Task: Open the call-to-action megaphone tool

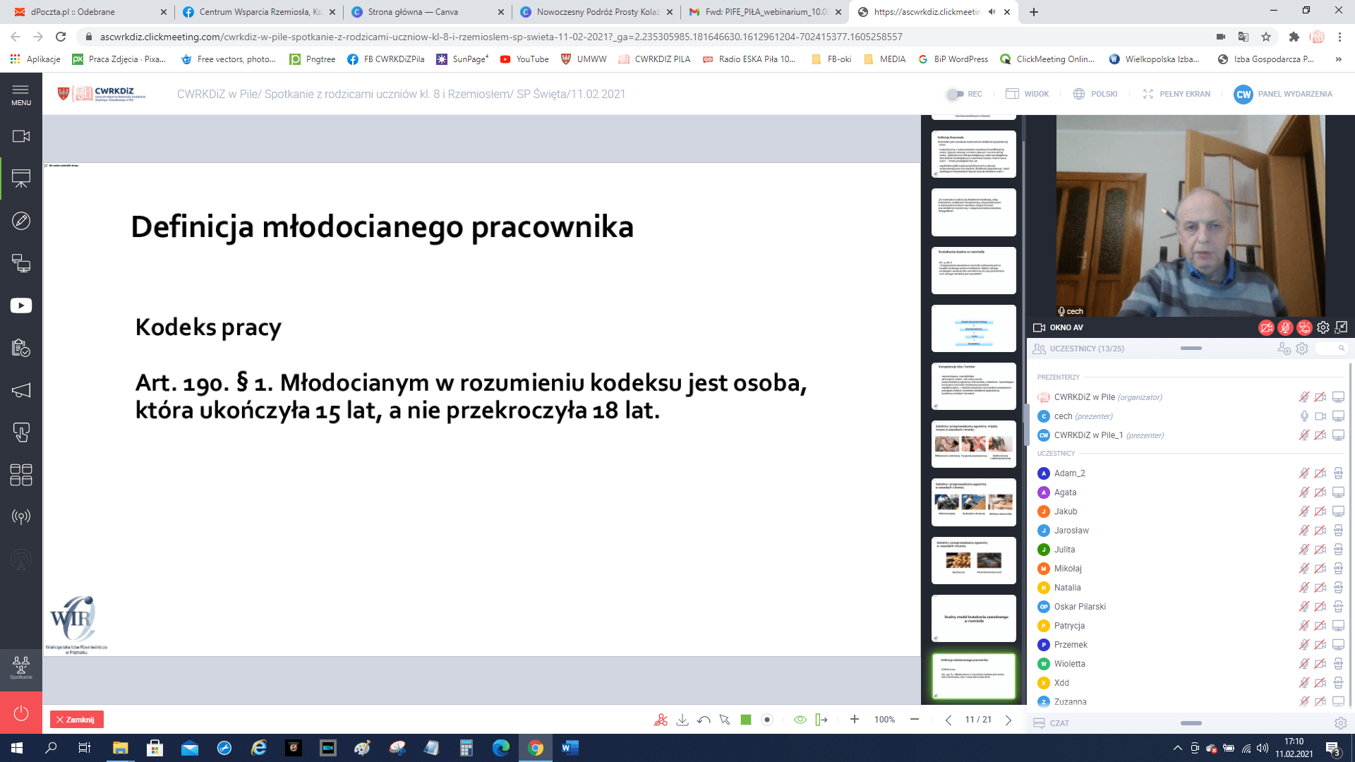Action: tap(21, 390)
